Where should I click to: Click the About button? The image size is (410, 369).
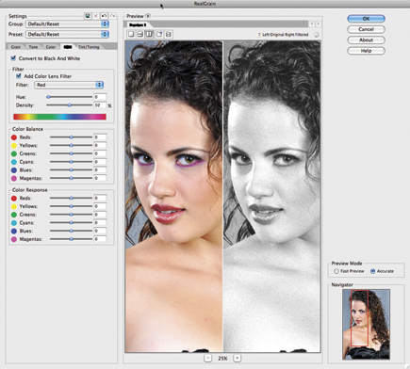click(x=366, y=40)
